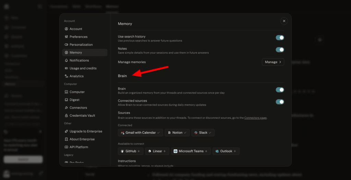Turn off the Notes toggle
The image size is (351, 180).
click(x=280, y=50)
